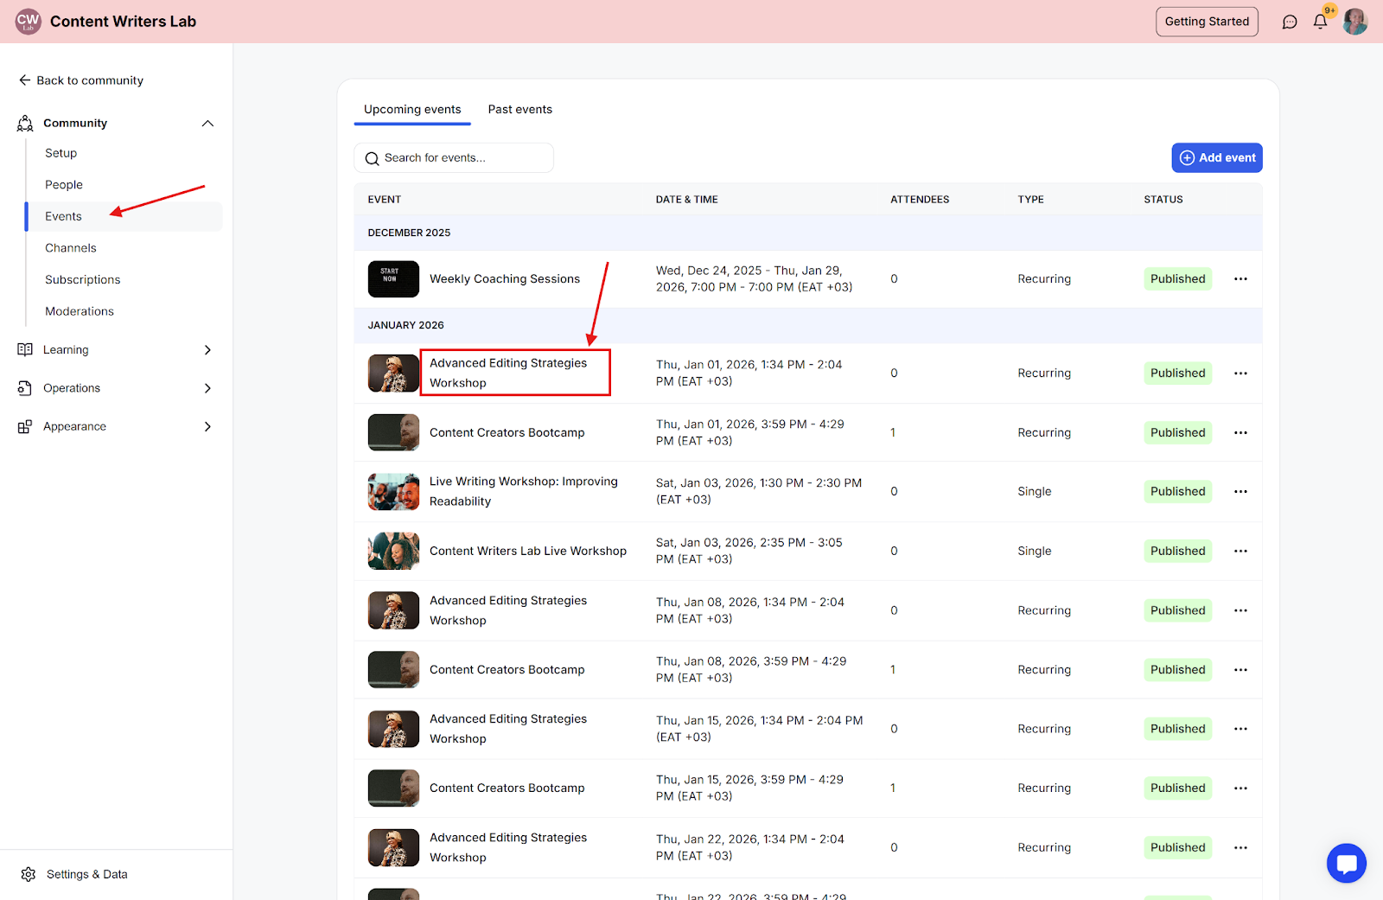Viewport: 1383px width, 900px height.
Task: Click the Settings & Data gear icon
Action: (29, 874)
